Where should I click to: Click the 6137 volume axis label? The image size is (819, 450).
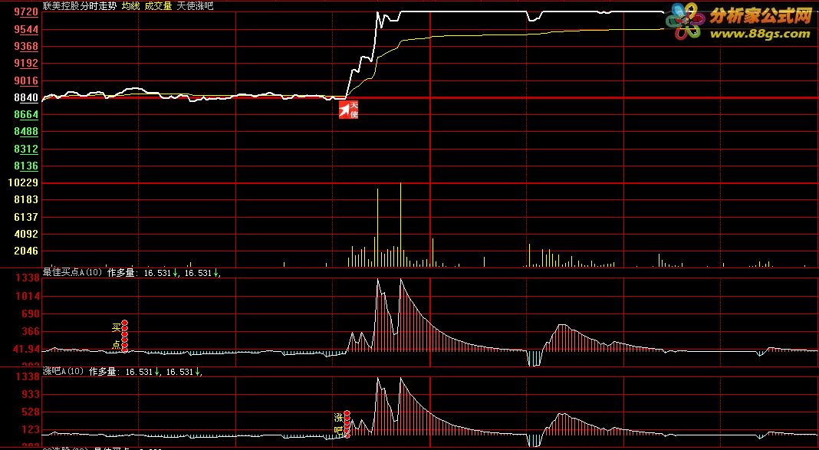[25, 217]
